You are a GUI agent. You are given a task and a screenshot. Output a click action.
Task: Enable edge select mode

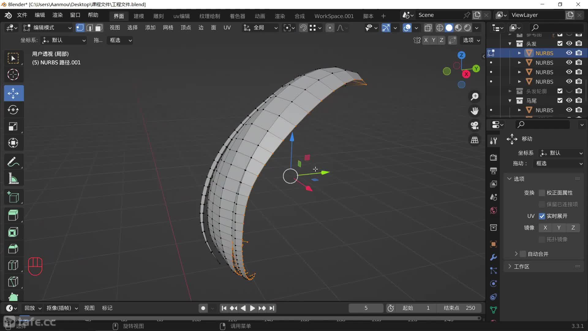click(89, 28)
